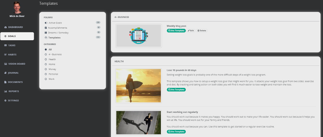The height and width of the screenshot is (137, 323).
Task: Click the Templates page heading
Action: (x=48, y=4)
